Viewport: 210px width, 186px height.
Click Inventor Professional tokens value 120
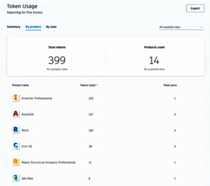click(91, 98)
